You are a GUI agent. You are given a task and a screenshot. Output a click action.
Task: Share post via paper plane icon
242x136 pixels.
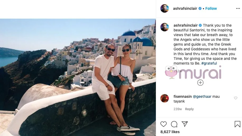[185, 124]
